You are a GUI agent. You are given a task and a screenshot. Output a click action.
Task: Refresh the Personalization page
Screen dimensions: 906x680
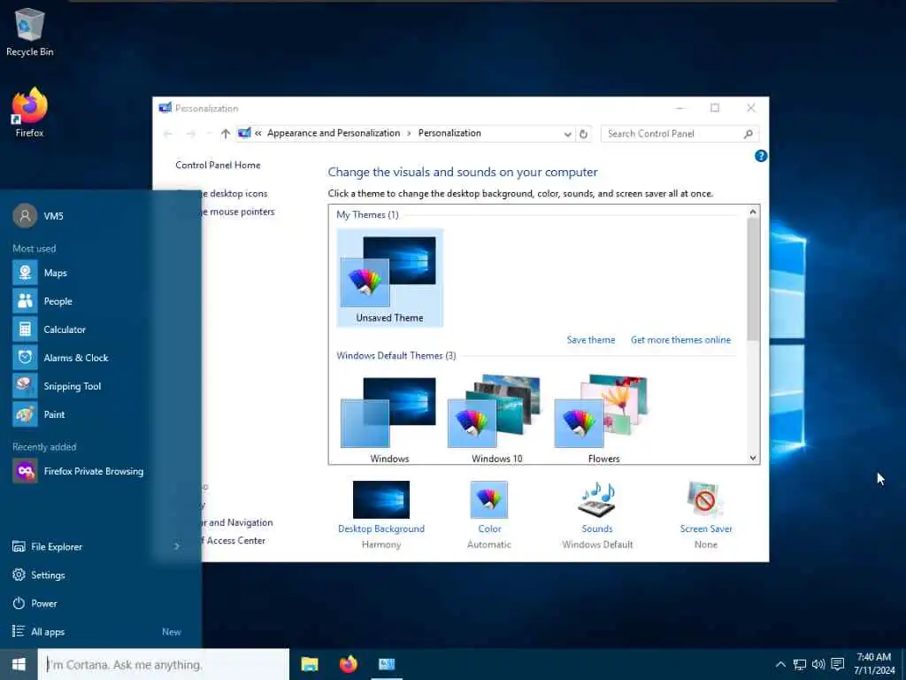pyautogui.click(x=584, y=134)
